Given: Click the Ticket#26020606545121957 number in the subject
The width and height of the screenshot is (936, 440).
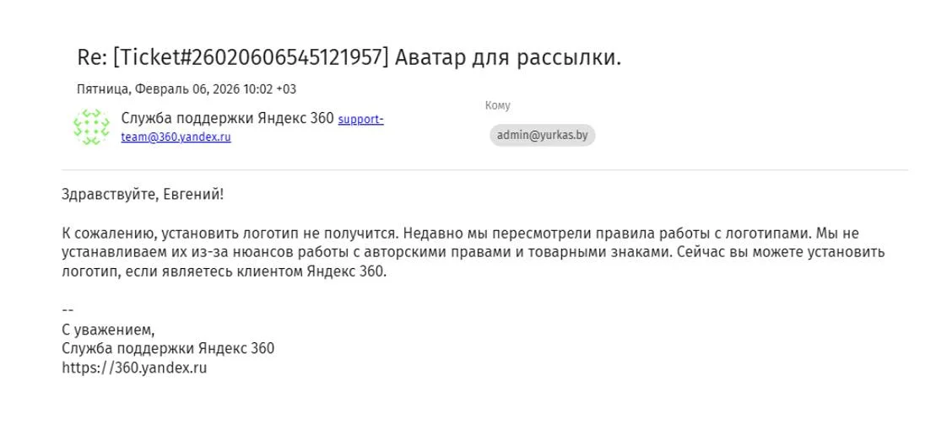Looking at the screenshot, I should coord(253,57).
